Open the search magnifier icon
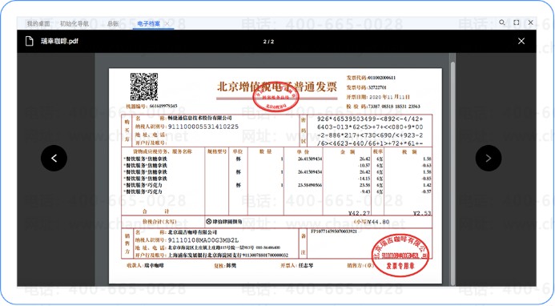 [502, 22]
